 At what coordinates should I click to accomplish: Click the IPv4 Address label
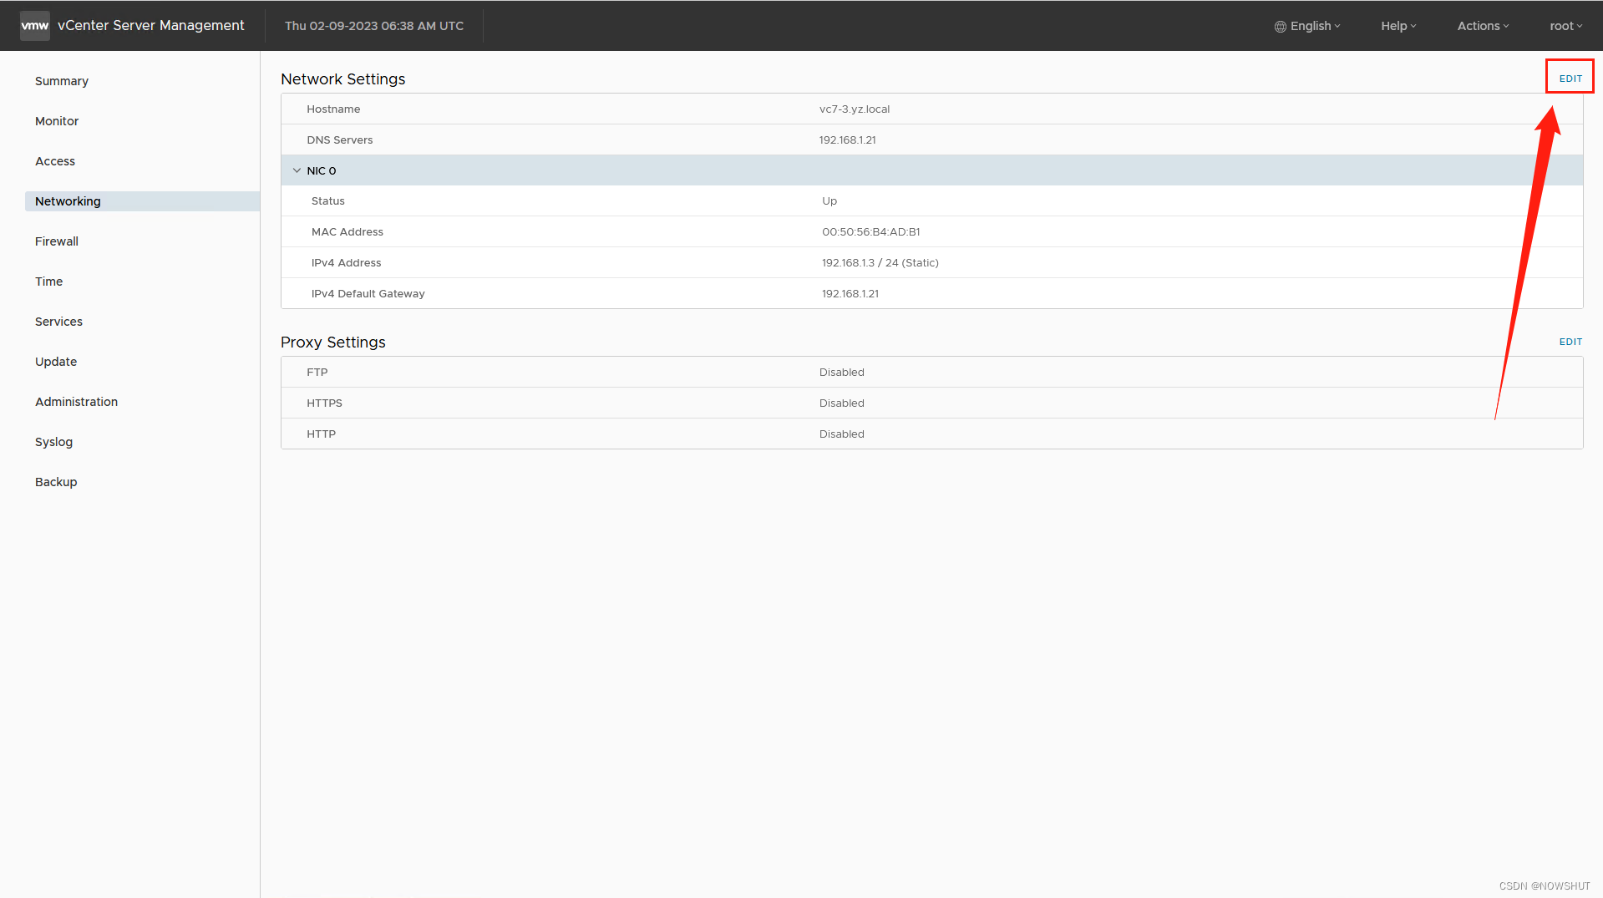pyautogui.click(x=347, y=263)
